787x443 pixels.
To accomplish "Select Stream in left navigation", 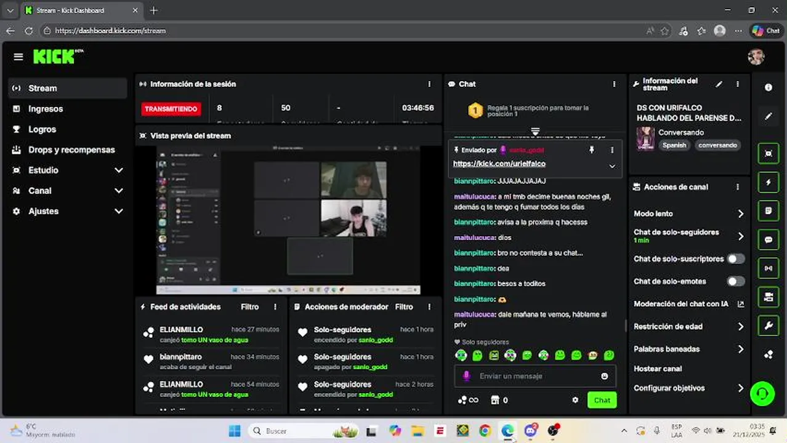I will point(68,88).
